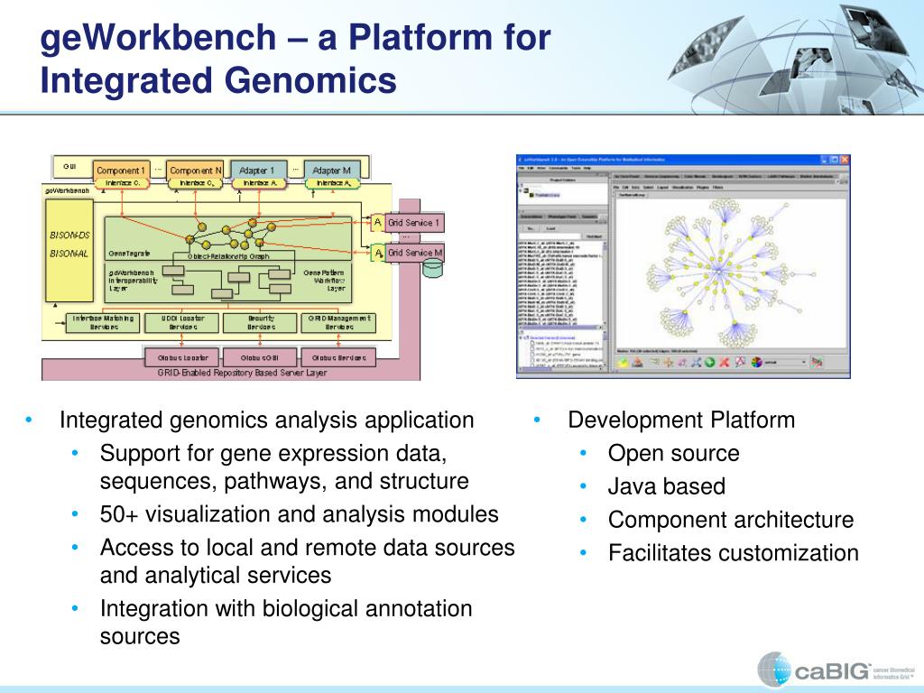Click the "Open source" bullet
Viewport: 924px width, 693px height.
(673, 453)
